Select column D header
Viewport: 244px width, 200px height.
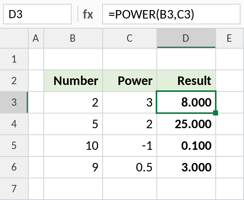pos(186,38)
